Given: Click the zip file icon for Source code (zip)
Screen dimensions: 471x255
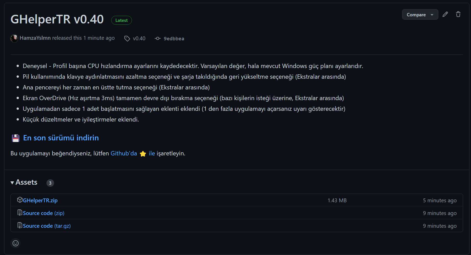Looking at the screenshot, I should point(20,213).
